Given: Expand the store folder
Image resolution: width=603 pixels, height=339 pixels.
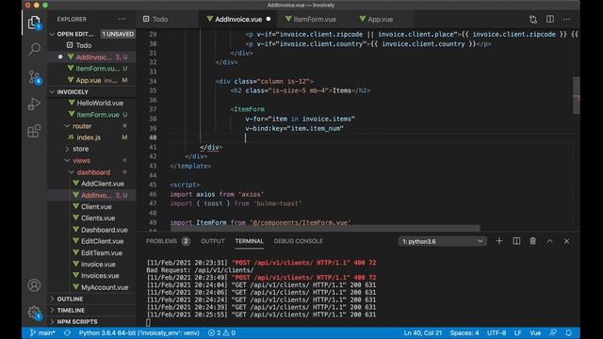Looking at the screenshot, I should click(x=80, y=149).
